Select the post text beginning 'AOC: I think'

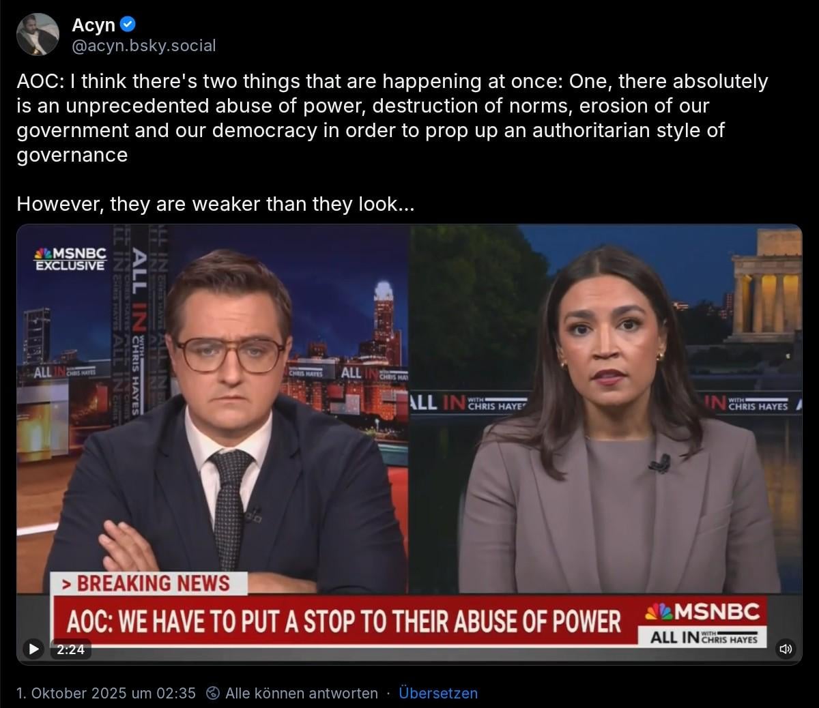click(x=392, y=118)
